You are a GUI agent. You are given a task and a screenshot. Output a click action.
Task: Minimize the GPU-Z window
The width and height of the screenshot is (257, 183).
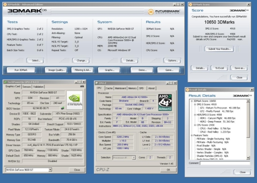(x=76, y=82)
